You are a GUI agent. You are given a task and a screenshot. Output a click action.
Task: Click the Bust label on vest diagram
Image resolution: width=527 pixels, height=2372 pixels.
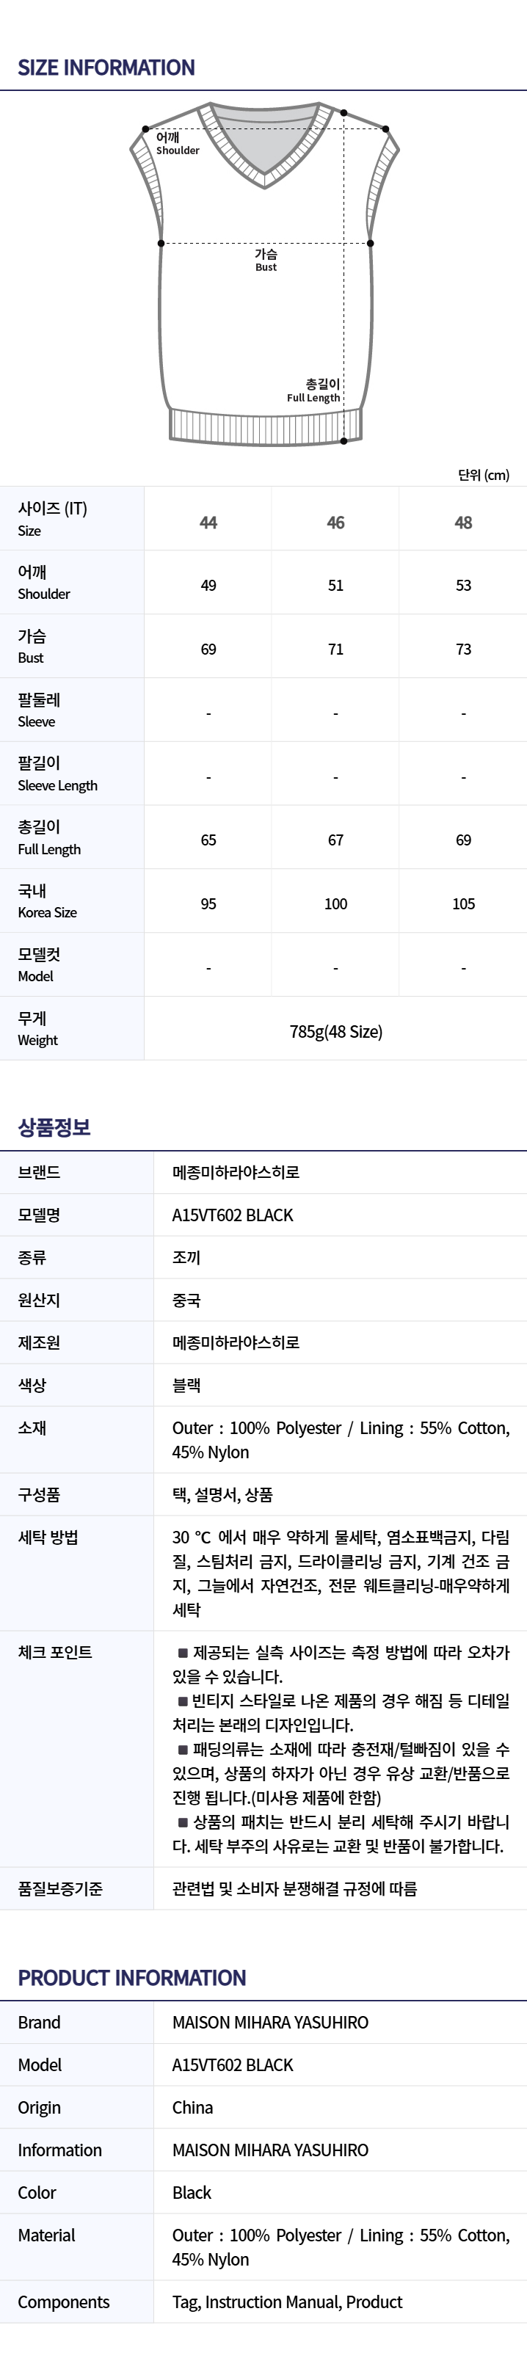[x=266, y=260]
